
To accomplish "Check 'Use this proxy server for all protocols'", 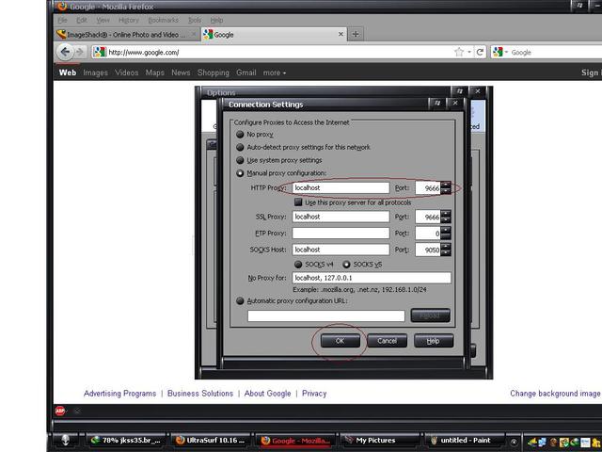I will (x=298, y=202).
